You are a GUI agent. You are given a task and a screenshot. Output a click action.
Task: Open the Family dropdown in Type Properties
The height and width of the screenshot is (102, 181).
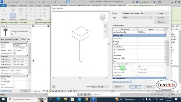[x=137, y=13]
